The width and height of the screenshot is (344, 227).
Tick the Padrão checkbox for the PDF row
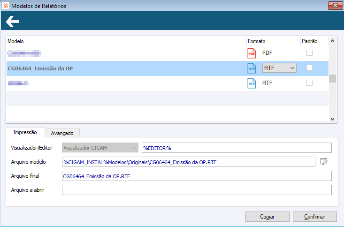(309, 53)
